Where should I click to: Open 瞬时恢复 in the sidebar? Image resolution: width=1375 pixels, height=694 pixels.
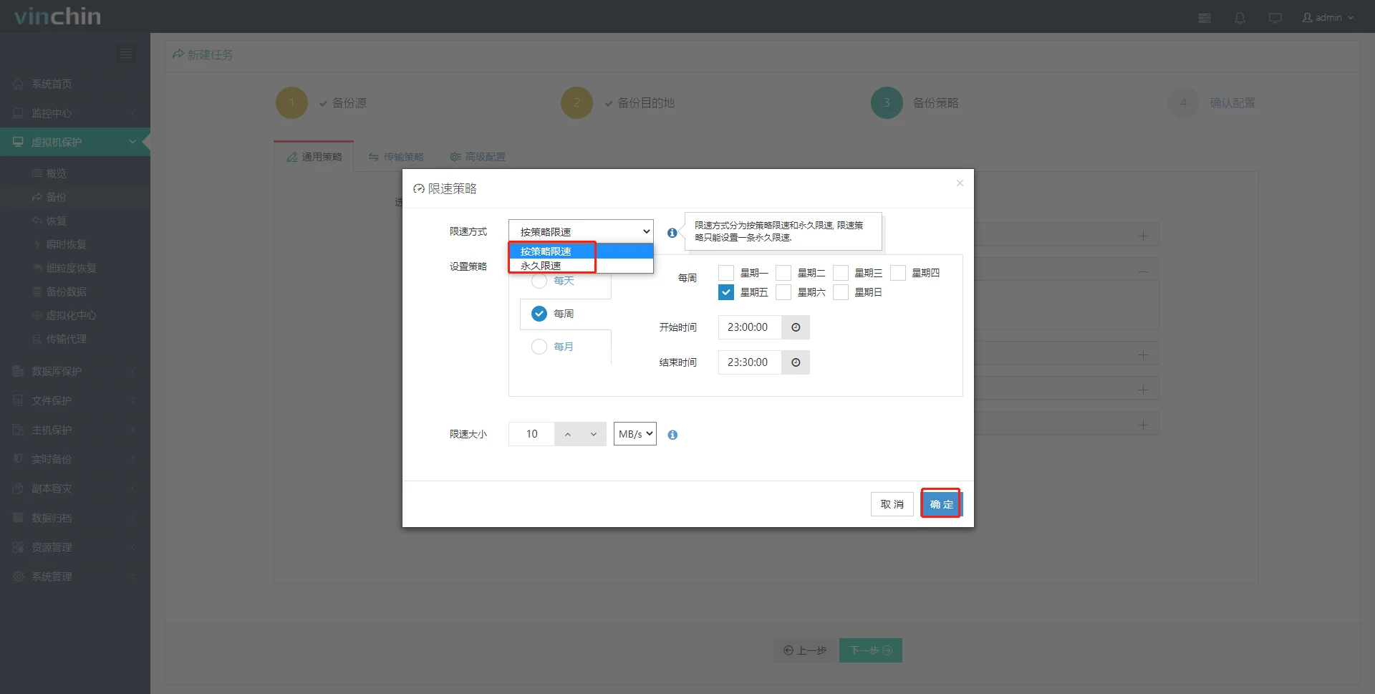[66, 244]
